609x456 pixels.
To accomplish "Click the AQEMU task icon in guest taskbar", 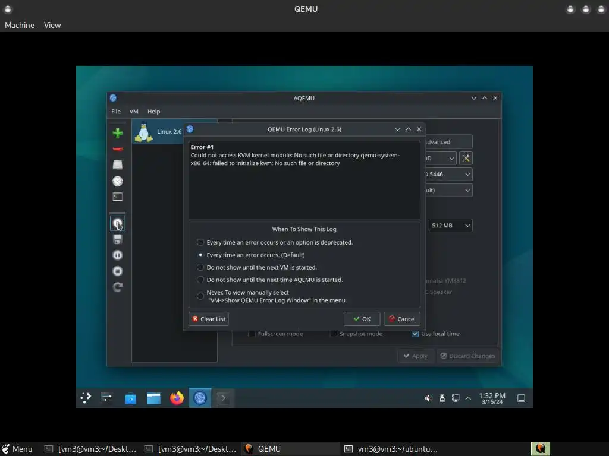I will pyautogui.click(x=200, y=398).
